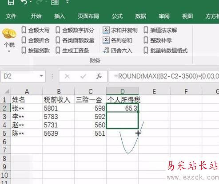Screen dimensions: 219x184
Task: Click cell containing 姓名
Action: (x=27, y=100)
